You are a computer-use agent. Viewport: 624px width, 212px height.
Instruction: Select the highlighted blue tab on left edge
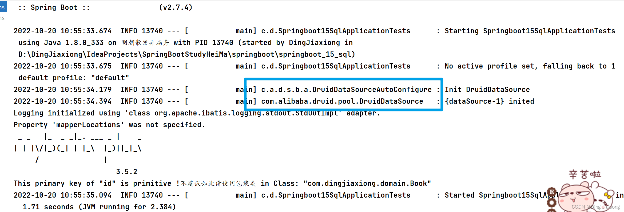coord(3,7)
